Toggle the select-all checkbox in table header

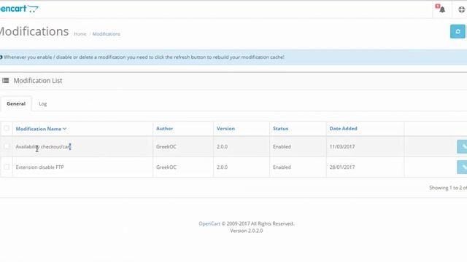[7, 128]
